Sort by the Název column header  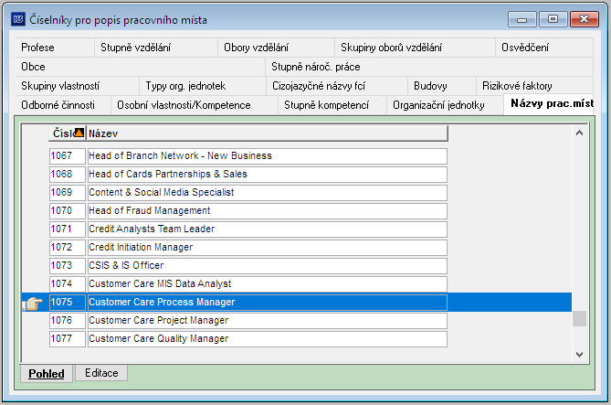(267, 133)
